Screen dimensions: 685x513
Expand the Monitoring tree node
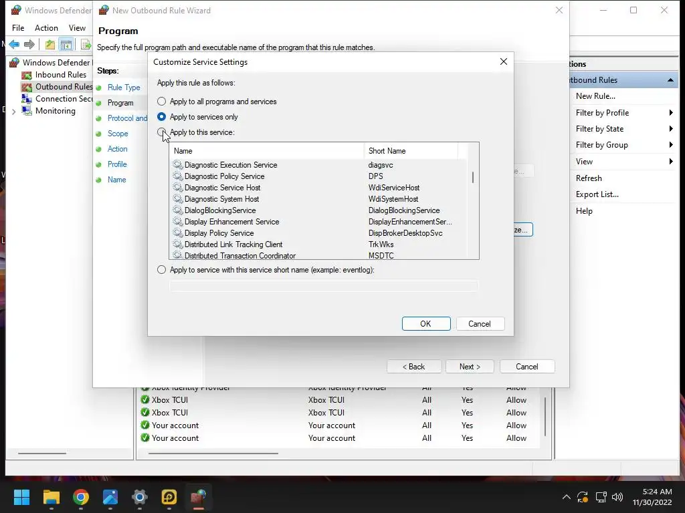coord(13,112)
